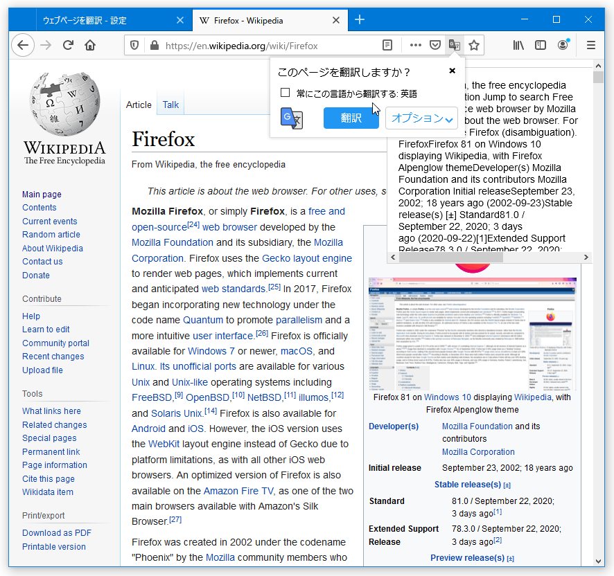Image resolution: width=614 pixels, height=576 pixels.
Task: Click the translation panel horizontal scrollbar thumb
Action: 452,257
